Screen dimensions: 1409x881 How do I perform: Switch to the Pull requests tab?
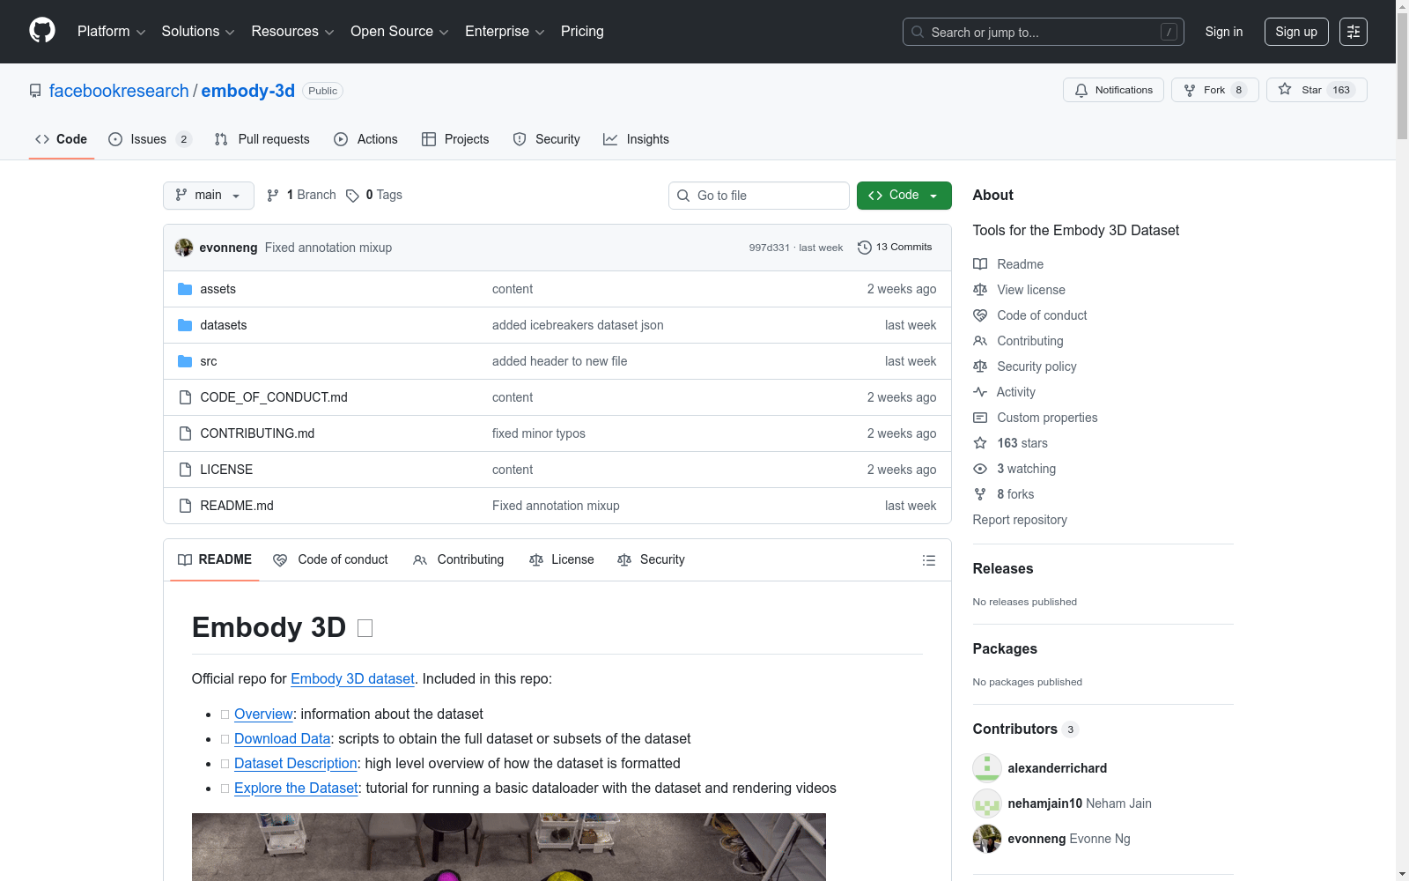(262, 139)
